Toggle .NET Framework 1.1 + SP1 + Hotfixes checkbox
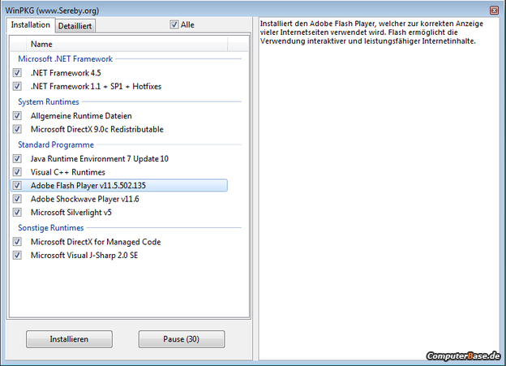The width and height of the screenshot is (506, 366). click(17, 86)
